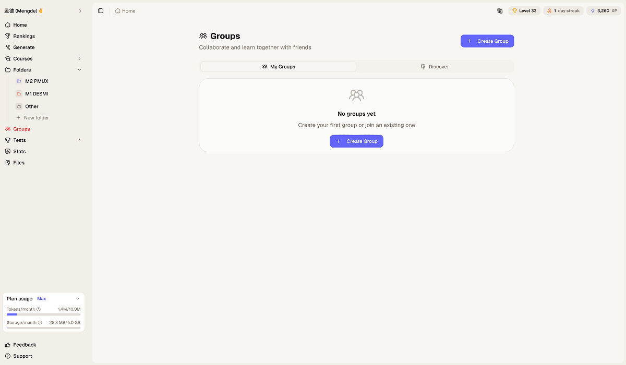Open the Files section
The height and width of the screenshot is (365, 626).
18,162
